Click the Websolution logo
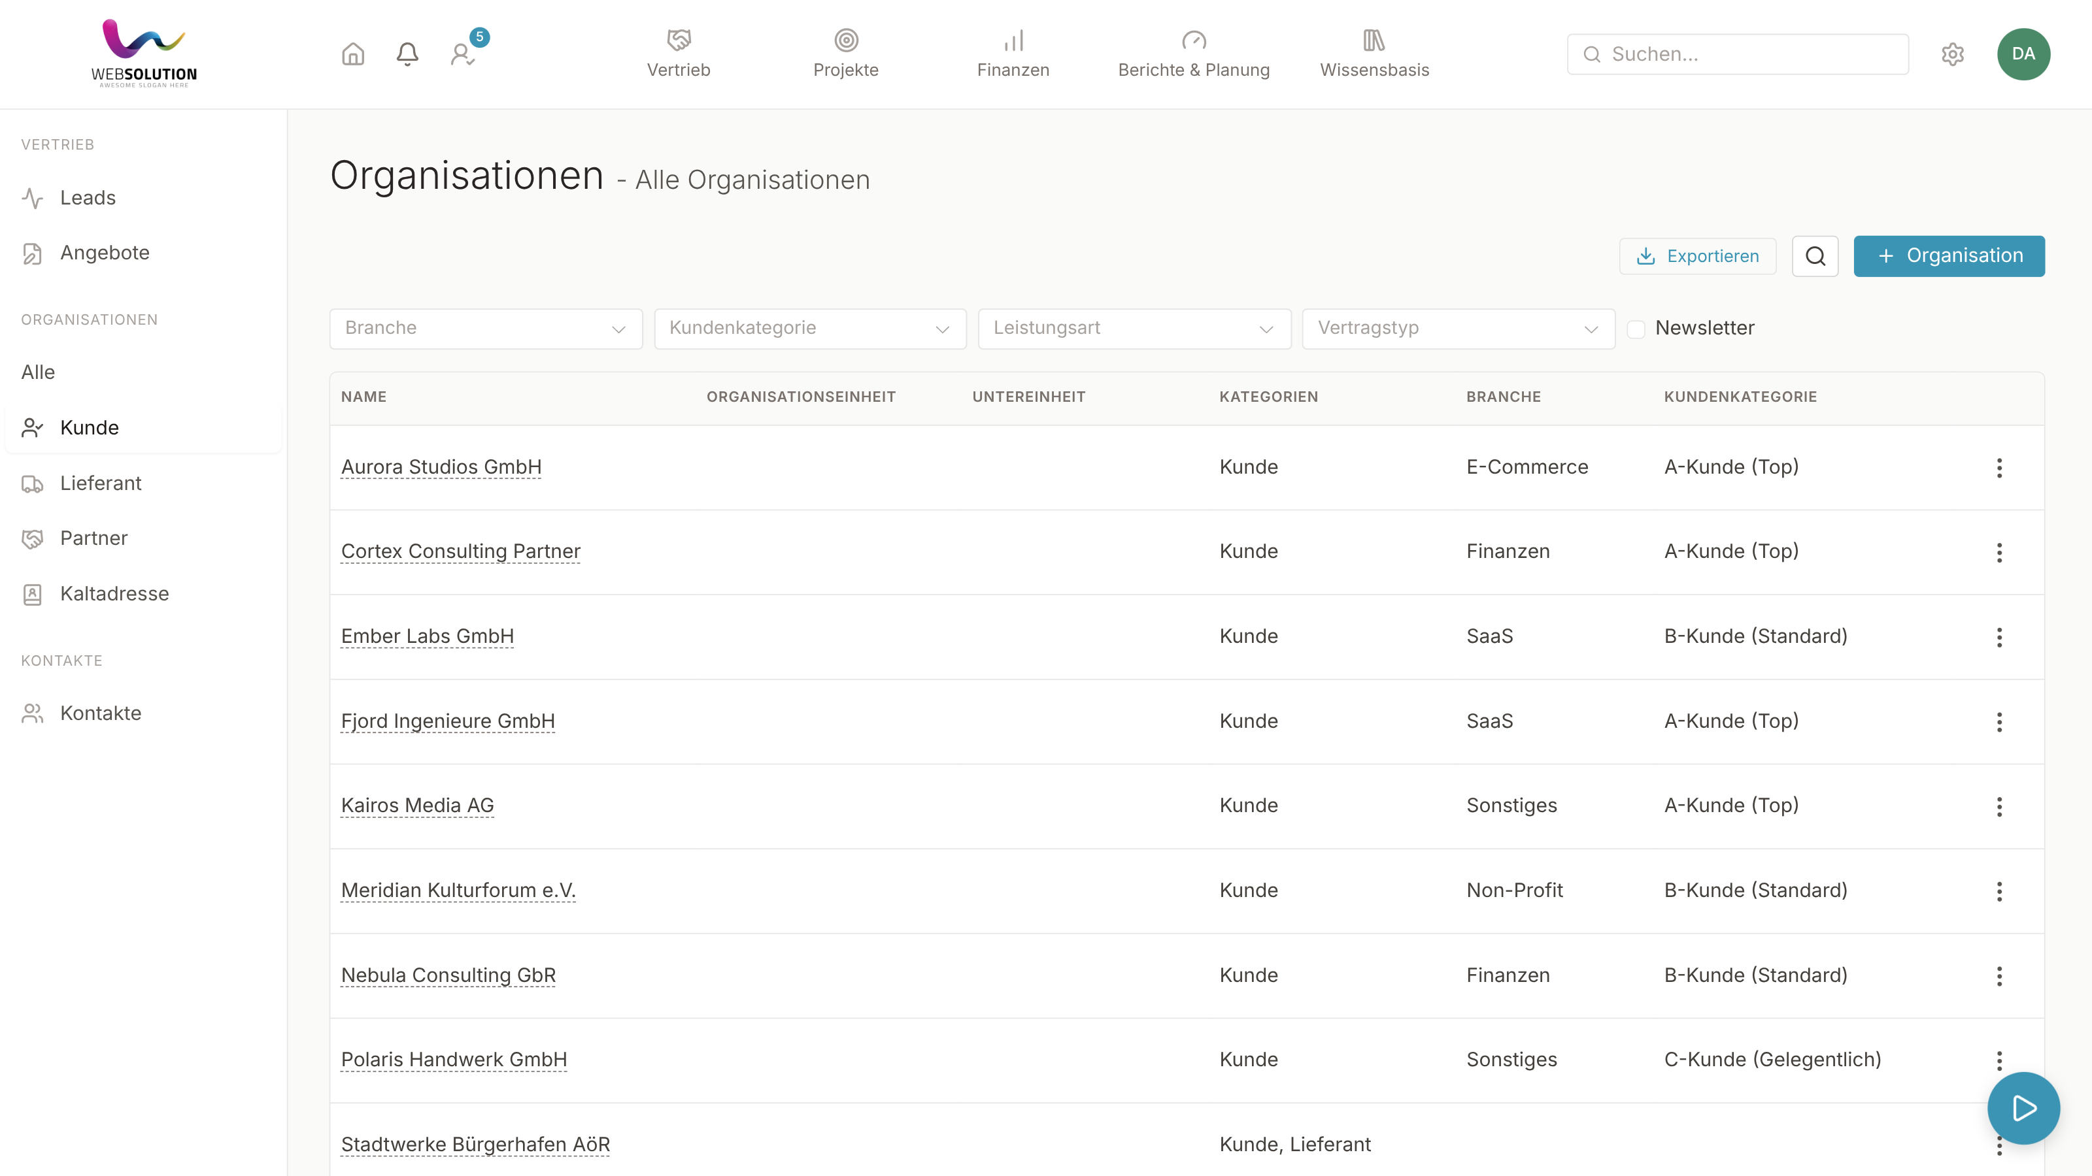2092x1176 pixels. pos(144,53)
